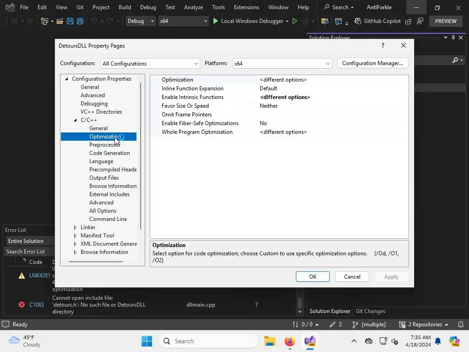
Task: Switch to the Git Changes tab
Action: (x=370, y=311)
